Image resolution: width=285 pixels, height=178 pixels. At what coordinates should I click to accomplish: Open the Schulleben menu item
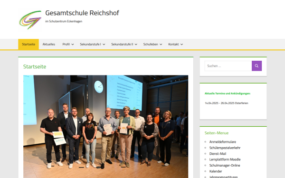pyautogui.click(x=151, y=44)
